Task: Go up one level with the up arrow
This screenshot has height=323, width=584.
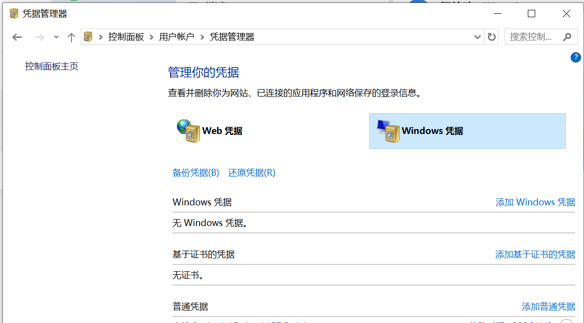Action: pos(71,37)
